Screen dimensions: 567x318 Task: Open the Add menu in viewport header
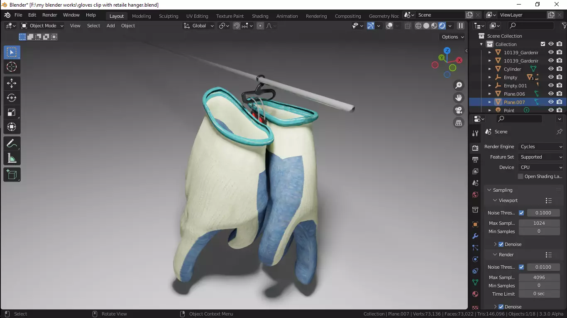tap(110, 26)
